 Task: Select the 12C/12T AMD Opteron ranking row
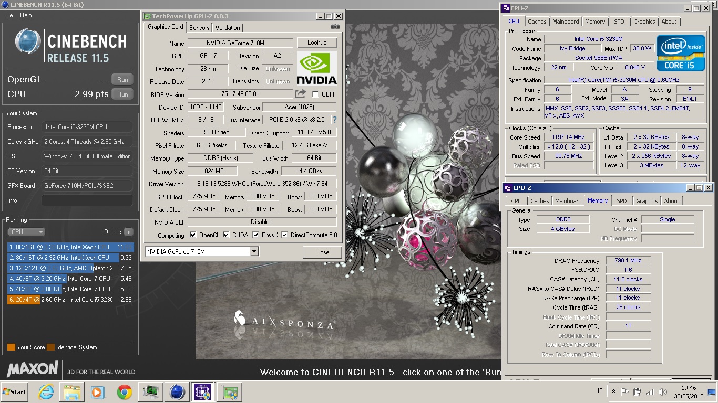tap(70, 268)
